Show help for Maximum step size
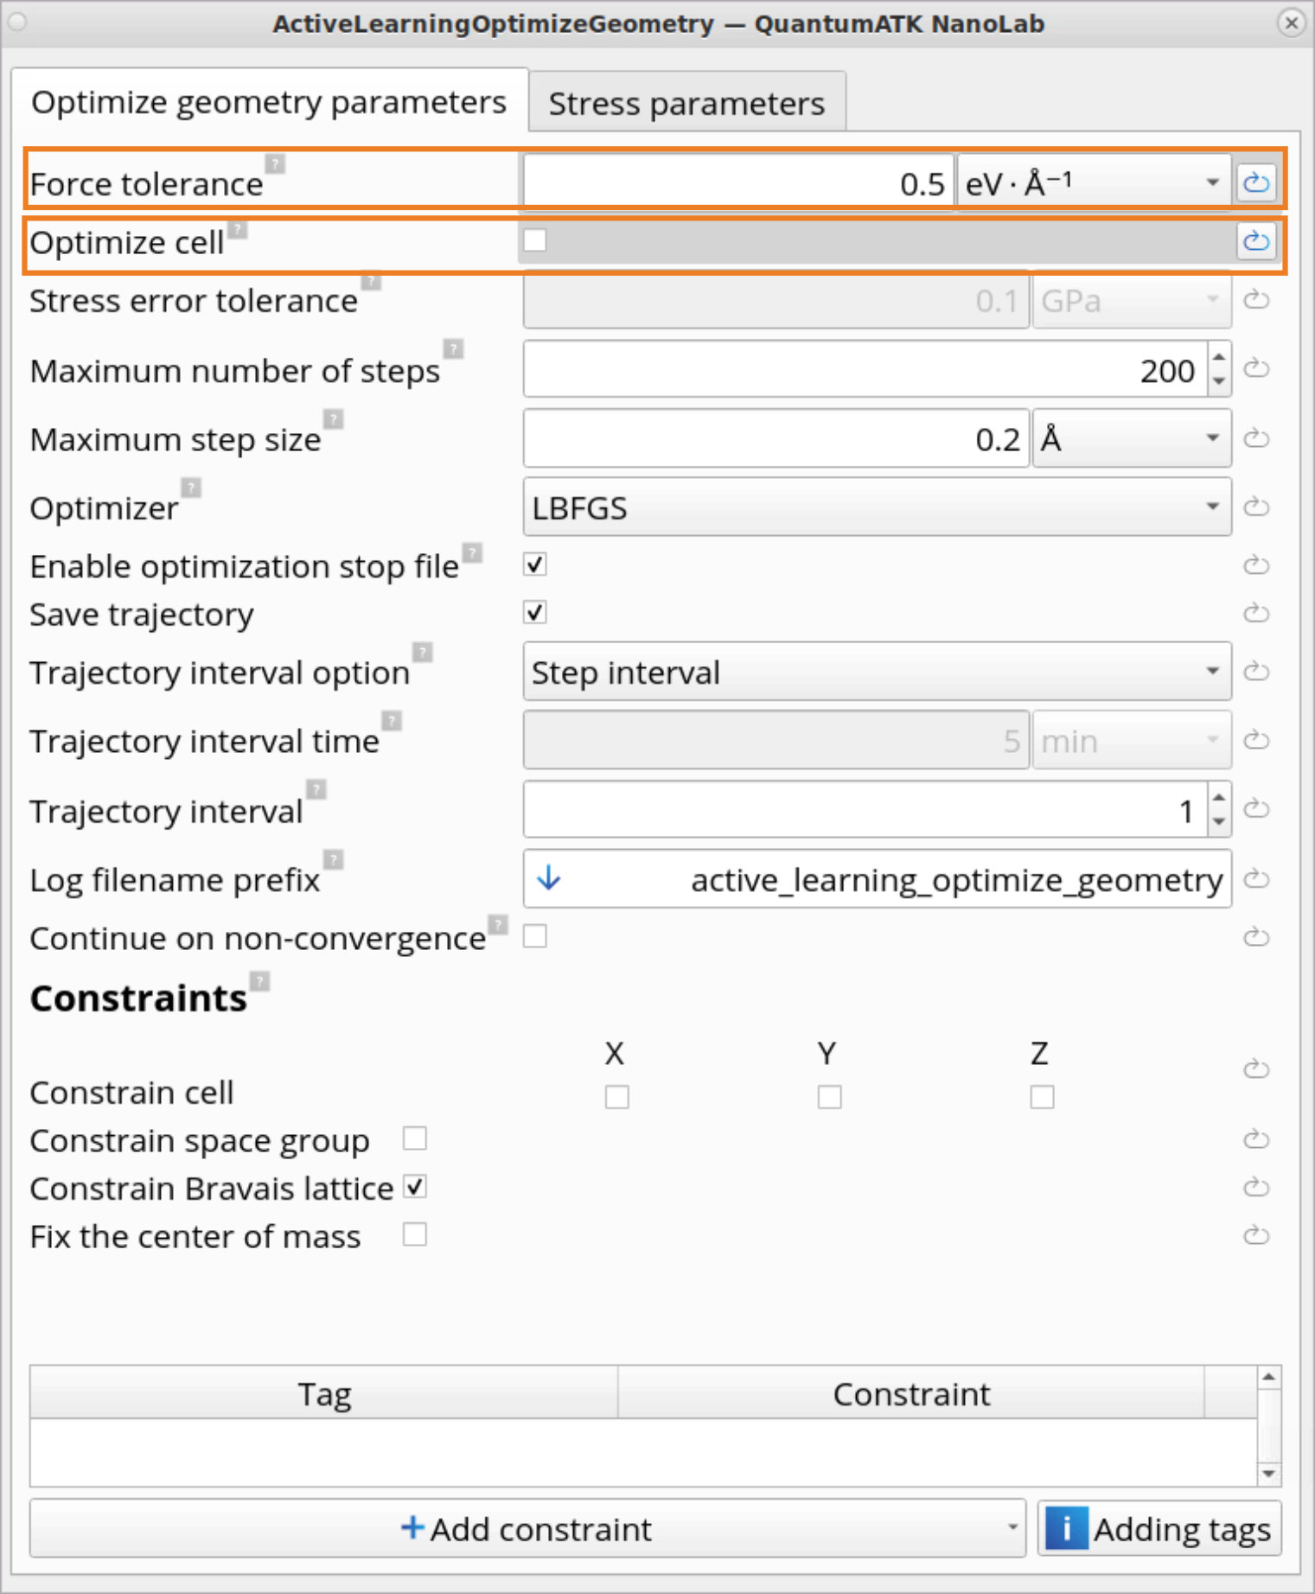Image resolution: width=1315 pixels, height=1594 pixels. point(334,419)
